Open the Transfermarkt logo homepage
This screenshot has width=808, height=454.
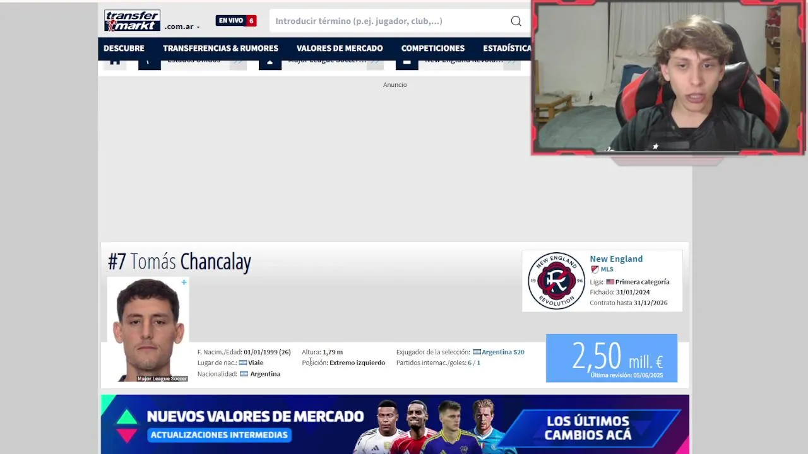(132, 21)
